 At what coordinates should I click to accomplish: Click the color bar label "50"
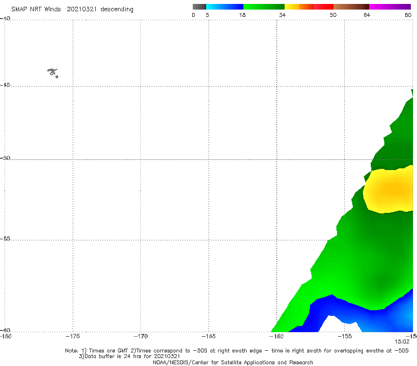point(333,15)
